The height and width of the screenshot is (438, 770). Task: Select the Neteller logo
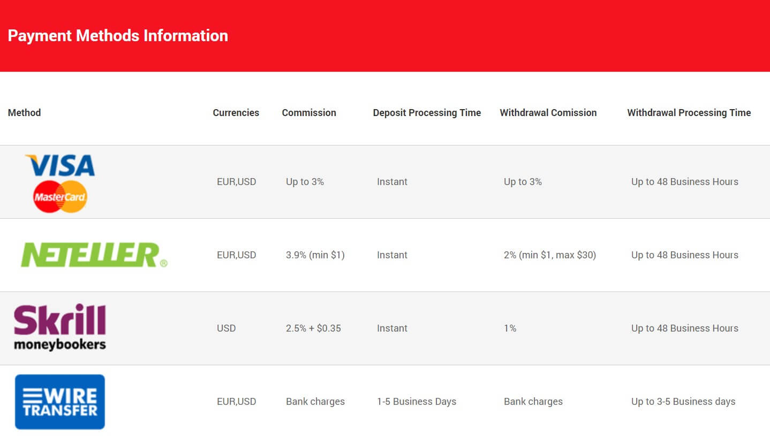(x=94, y=255)
